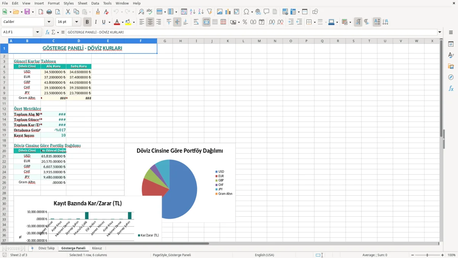Toggle Merge and Center Cells
The height and width of the screenshot is (258, 458).
[206, 22]
